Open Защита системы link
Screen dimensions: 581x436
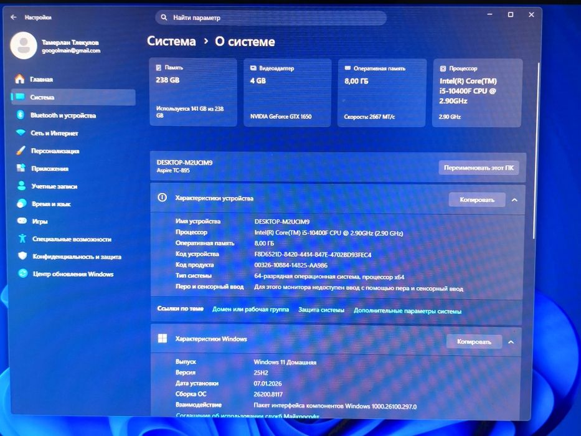[321, 310]
